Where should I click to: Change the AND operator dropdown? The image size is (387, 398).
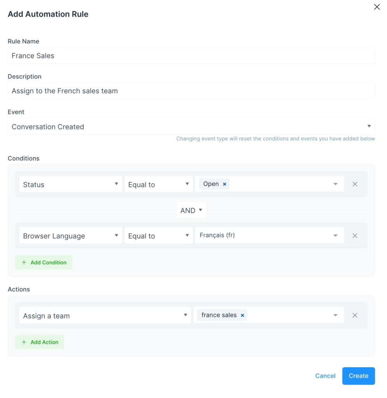tap(191, 210)
